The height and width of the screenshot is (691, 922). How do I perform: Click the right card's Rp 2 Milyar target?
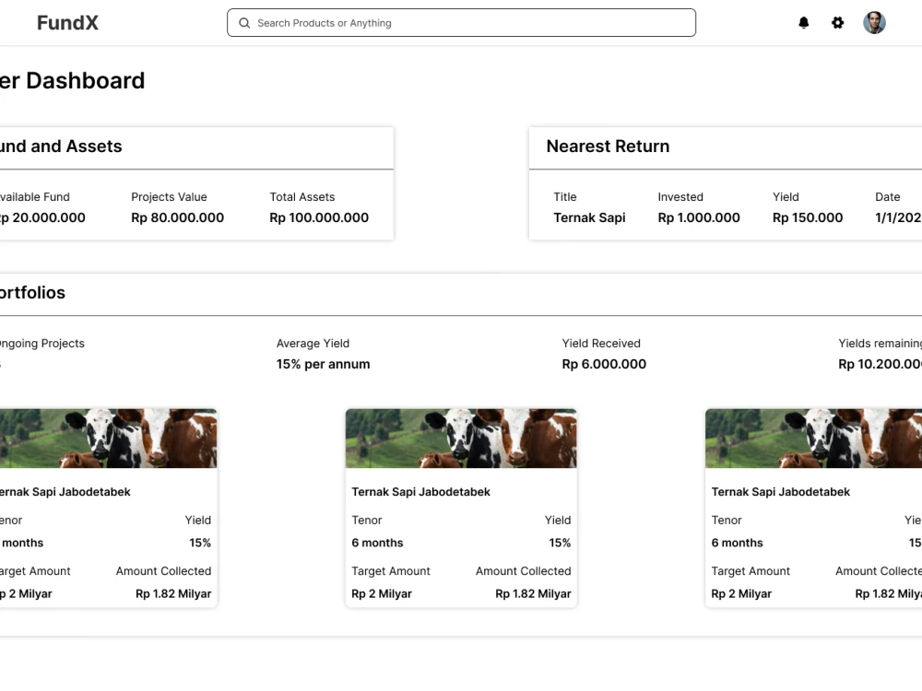741,594
